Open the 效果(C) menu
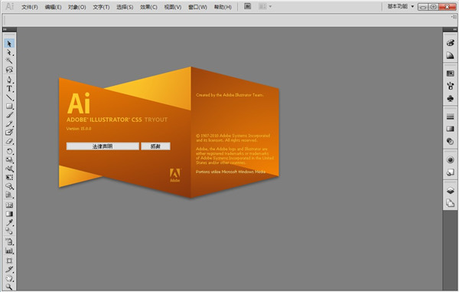The width and height of the screenshot is (459, 292). (x=148, y=7)
